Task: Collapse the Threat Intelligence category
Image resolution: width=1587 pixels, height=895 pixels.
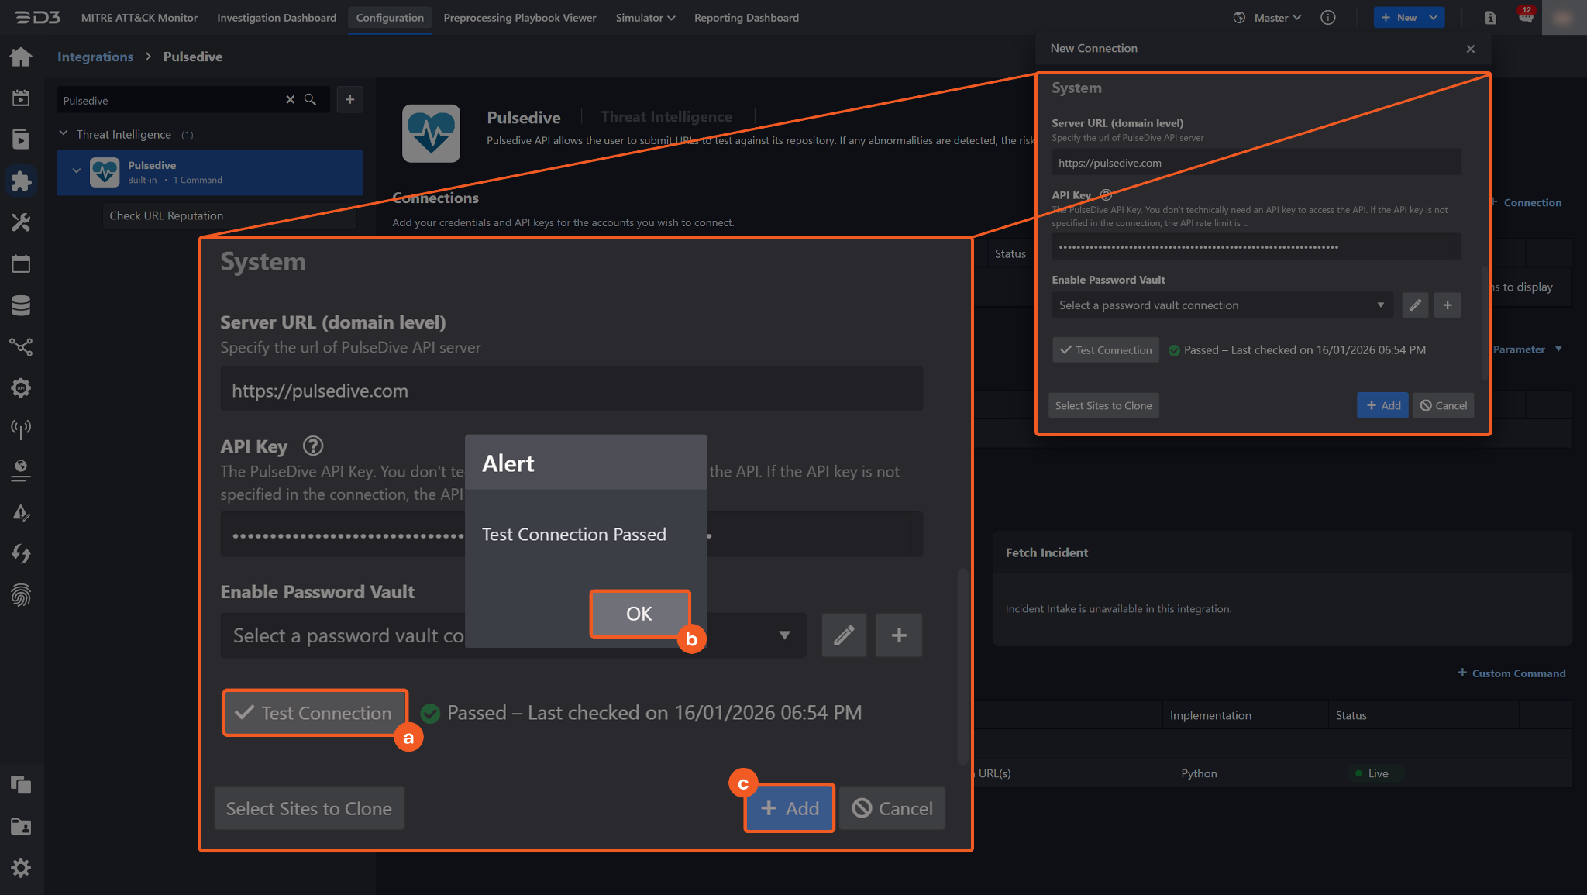Action: [x=64, y=134]
